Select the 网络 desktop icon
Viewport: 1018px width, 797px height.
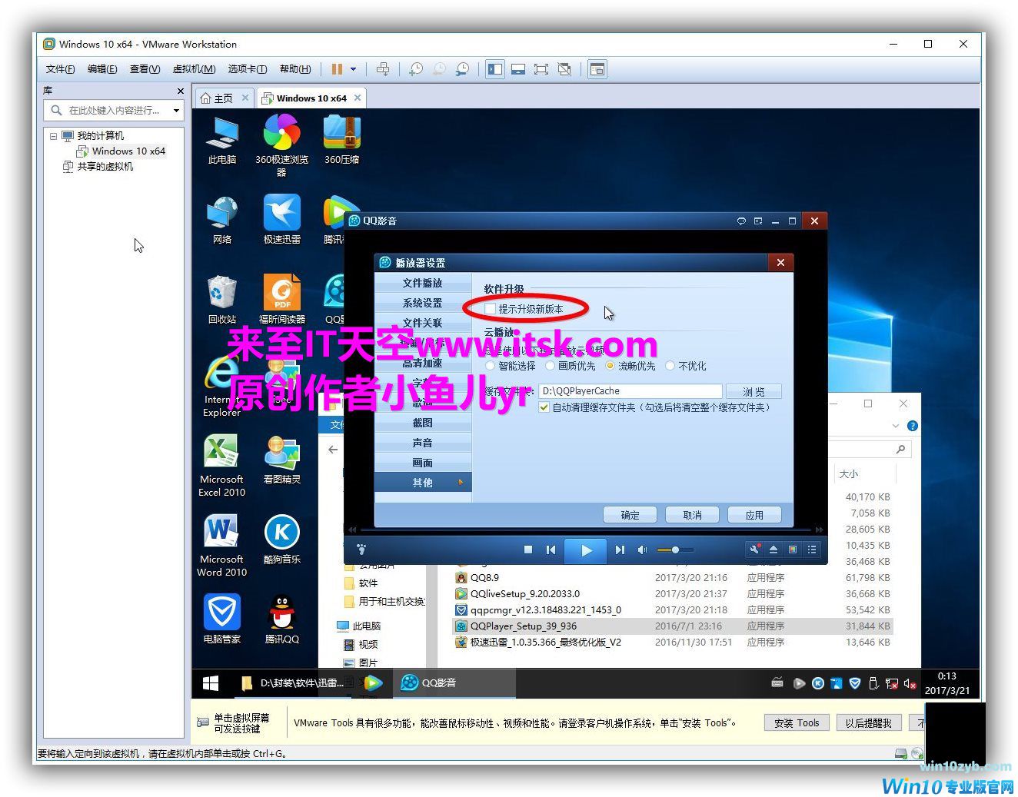tap(222, 220)
